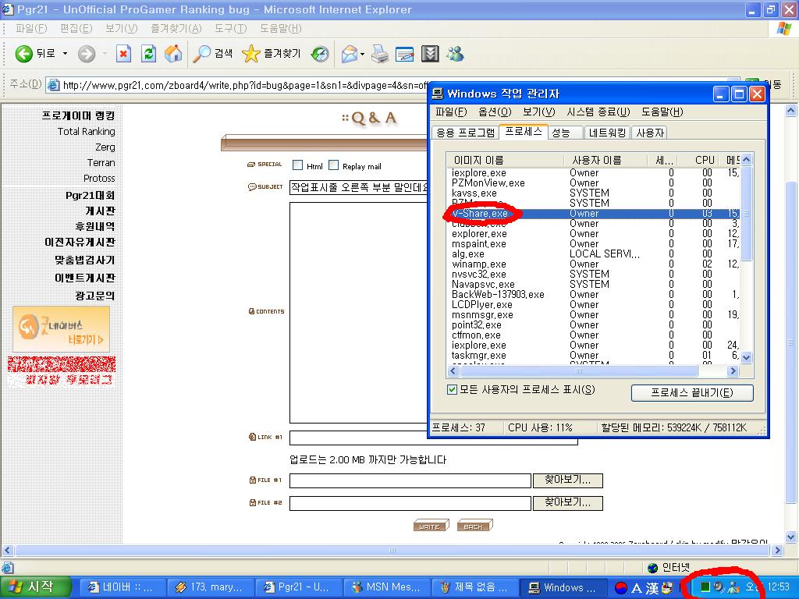Click right arrow of process list horizontal scrollbar
799x599 pixels.
[x=733, y=370]
